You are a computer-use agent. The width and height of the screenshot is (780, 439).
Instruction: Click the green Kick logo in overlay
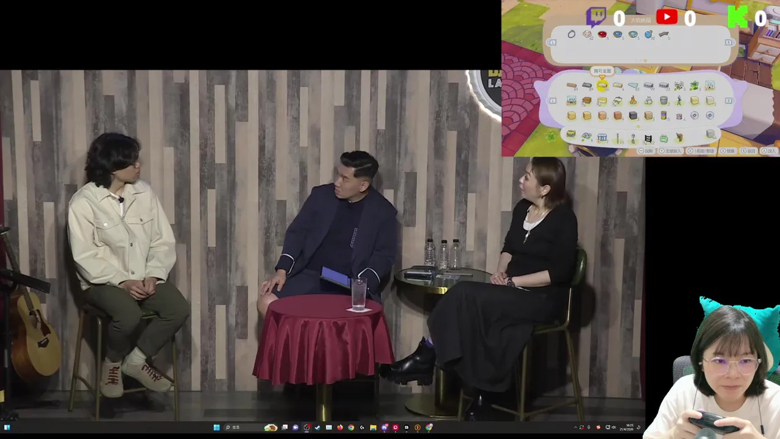pyautogui.click(x=738, y=17)
